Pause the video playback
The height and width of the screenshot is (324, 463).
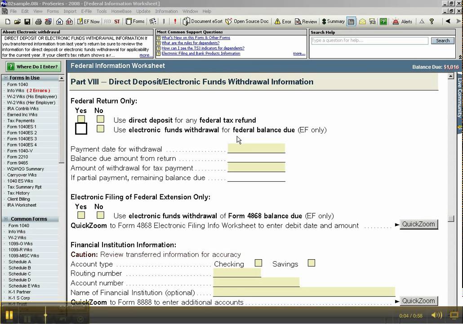9,315
